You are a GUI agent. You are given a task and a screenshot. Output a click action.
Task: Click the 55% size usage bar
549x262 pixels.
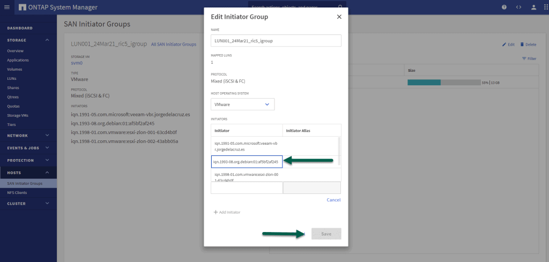(444, 83)
